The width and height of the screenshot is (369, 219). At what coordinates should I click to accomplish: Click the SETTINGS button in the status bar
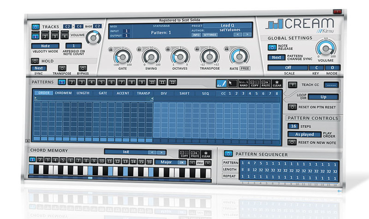point(210,35)
